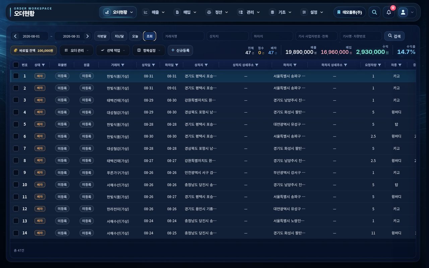Filter the 상차지 상세주소 column
This screenshot has height=268, width=429.
[x=257, y=65]
